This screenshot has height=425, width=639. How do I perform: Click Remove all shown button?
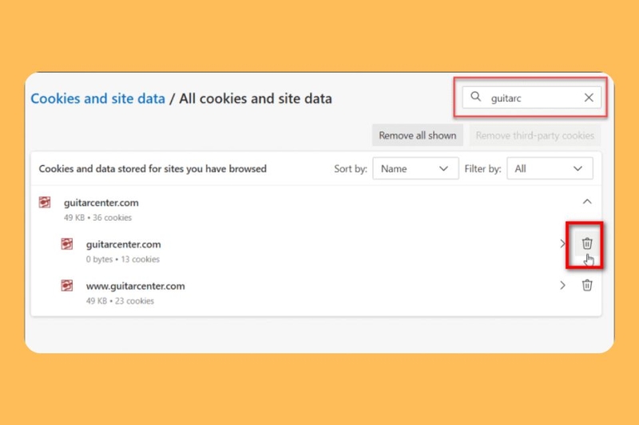[x=417, y=136]
